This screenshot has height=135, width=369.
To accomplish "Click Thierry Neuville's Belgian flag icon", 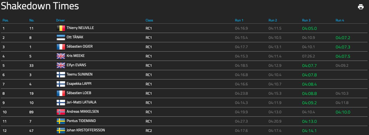I will pyautogui.click(x=61, y=28).
